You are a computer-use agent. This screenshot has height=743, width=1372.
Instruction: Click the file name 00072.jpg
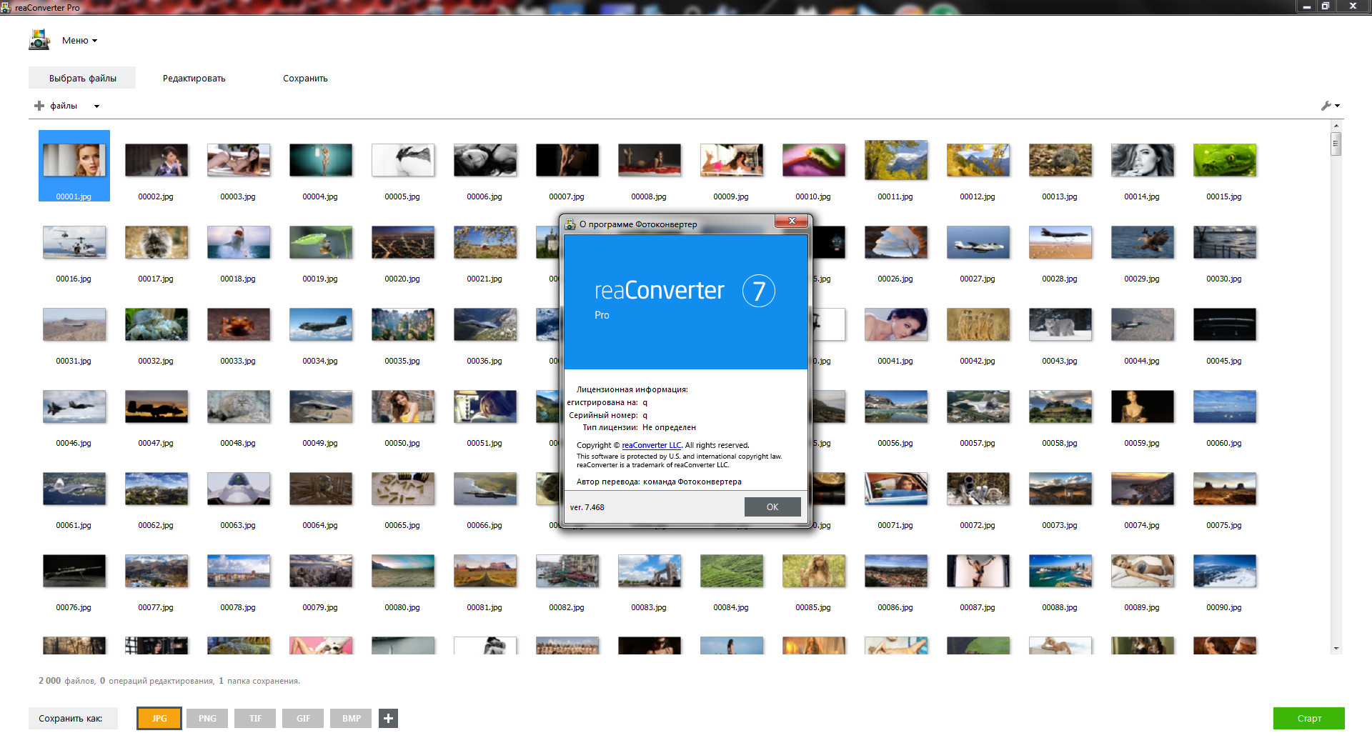click(978, 525)
